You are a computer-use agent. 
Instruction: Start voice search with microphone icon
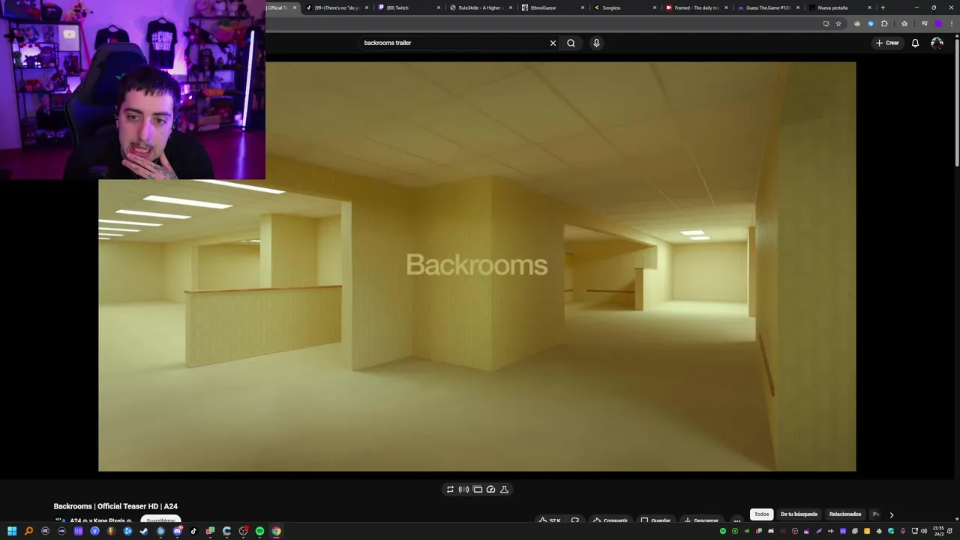click(x=596, y=43)
